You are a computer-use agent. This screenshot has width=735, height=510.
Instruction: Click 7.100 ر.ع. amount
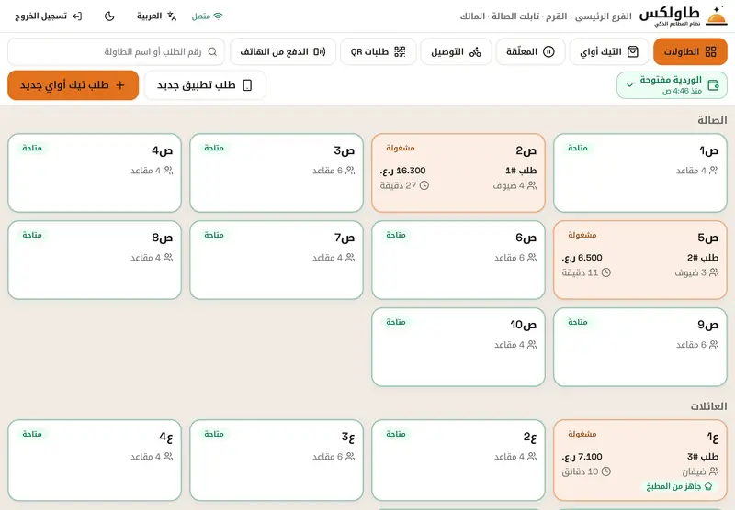pyautogui.click(x=582, y=457)
